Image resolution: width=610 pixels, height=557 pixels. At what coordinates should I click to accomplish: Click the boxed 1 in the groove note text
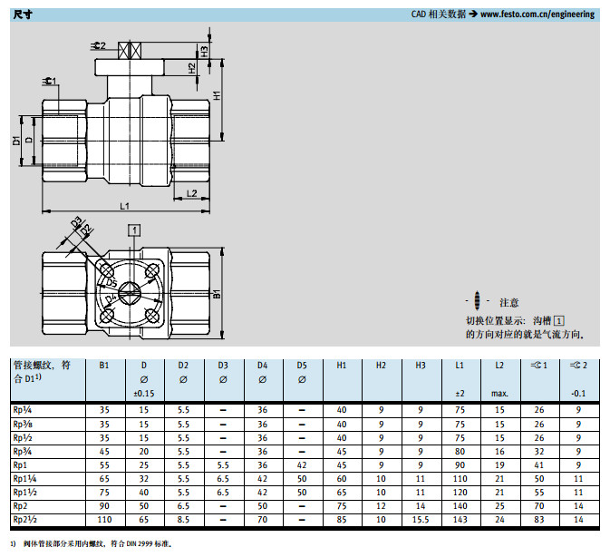559,320
